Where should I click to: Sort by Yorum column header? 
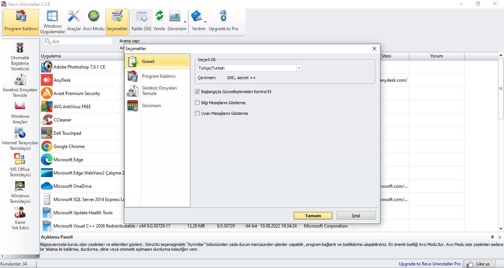tap(436, 56)
